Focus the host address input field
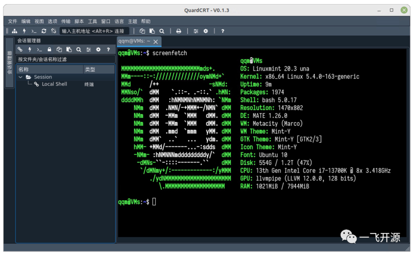The width and height of the screenshot is (414, 256). (x=95, y=31)
